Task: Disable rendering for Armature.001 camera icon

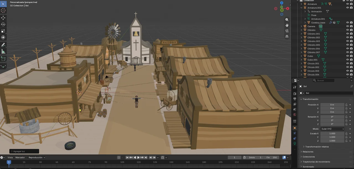Action: click(x=351, y=8)
